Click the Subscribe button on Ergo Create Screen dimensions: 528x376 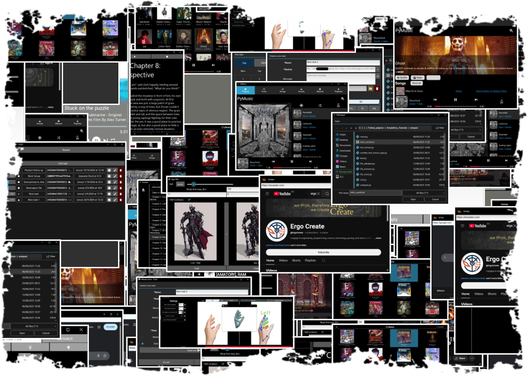pos(323,252)
